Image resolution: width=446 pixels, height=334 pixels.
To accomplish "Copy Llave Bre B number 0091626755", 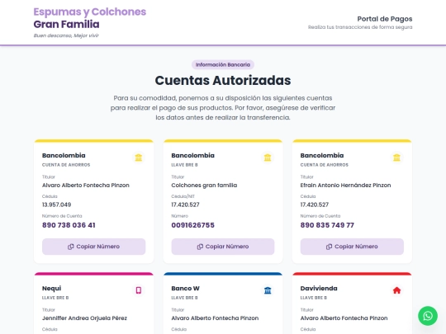I will click(223, 247).
